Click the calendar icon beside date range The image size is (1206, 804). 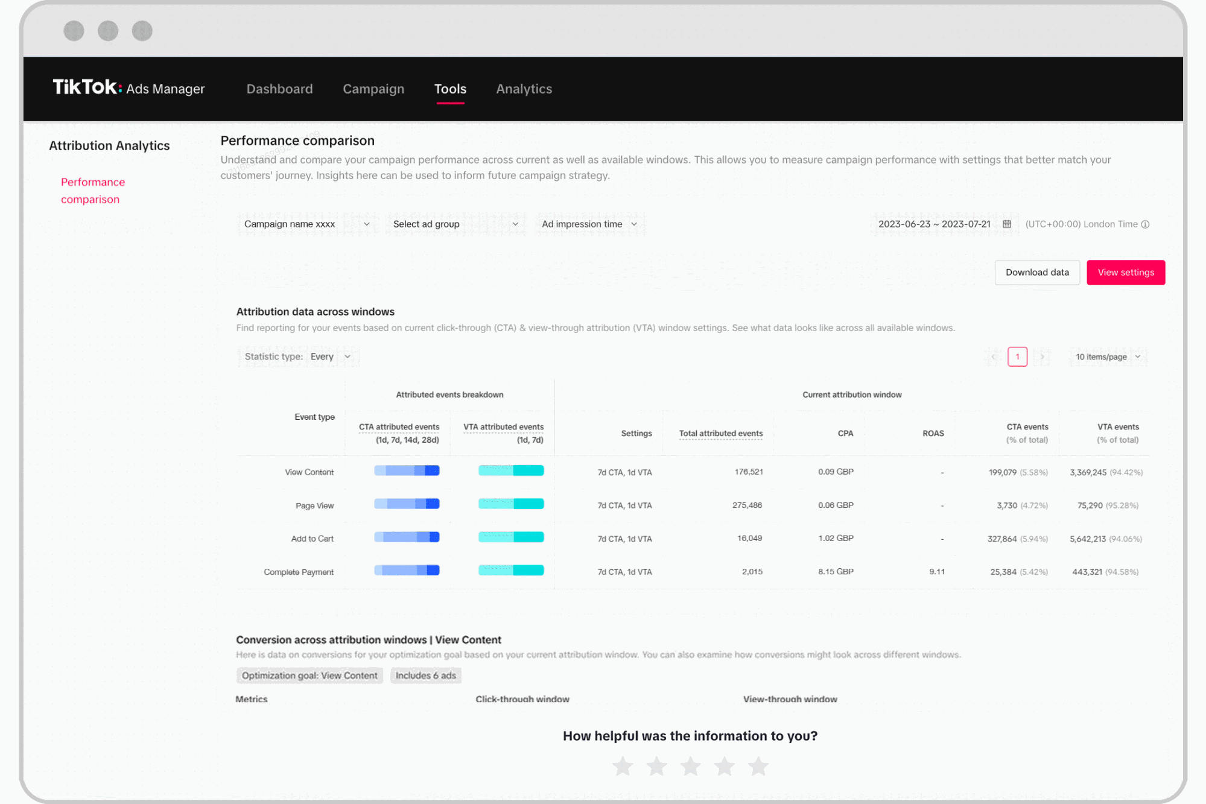point(1007,224)
